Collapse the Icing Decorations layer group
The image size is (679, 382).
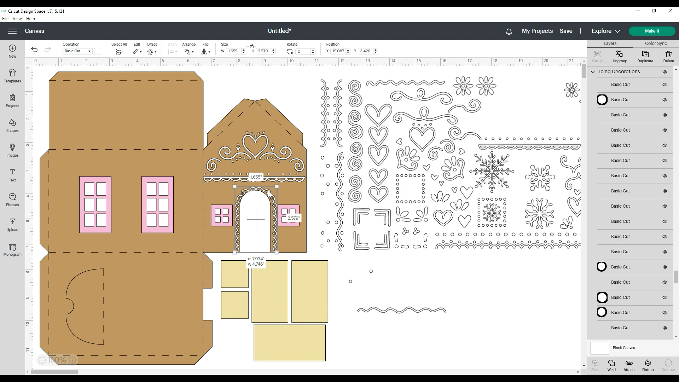tap(593, 71)
